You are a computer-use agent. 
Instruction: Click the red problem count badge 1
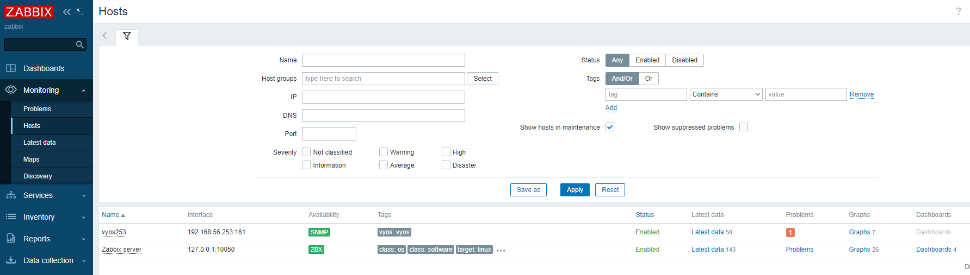[790, 232]
